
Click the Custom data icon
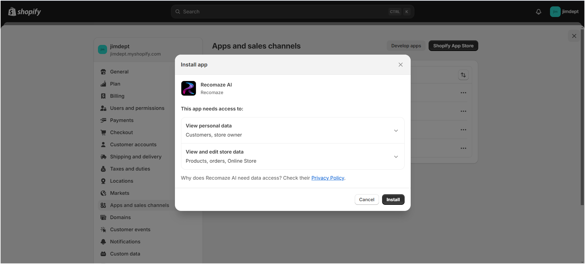tap(103, 254)
